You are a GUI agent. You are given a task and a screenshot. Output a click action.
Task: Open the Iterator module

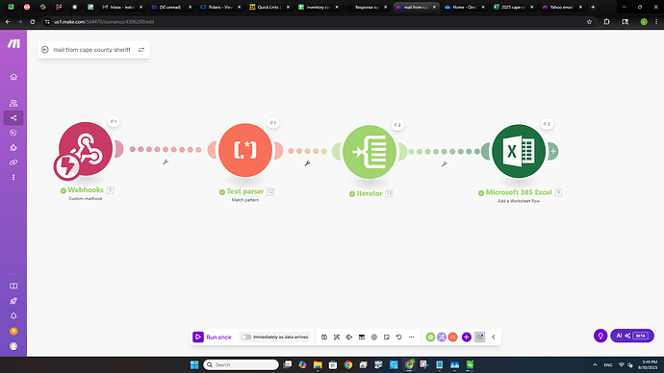coord(370,152)
